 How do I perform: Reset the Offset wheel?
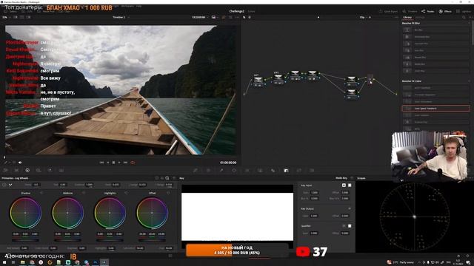[168, 193]
